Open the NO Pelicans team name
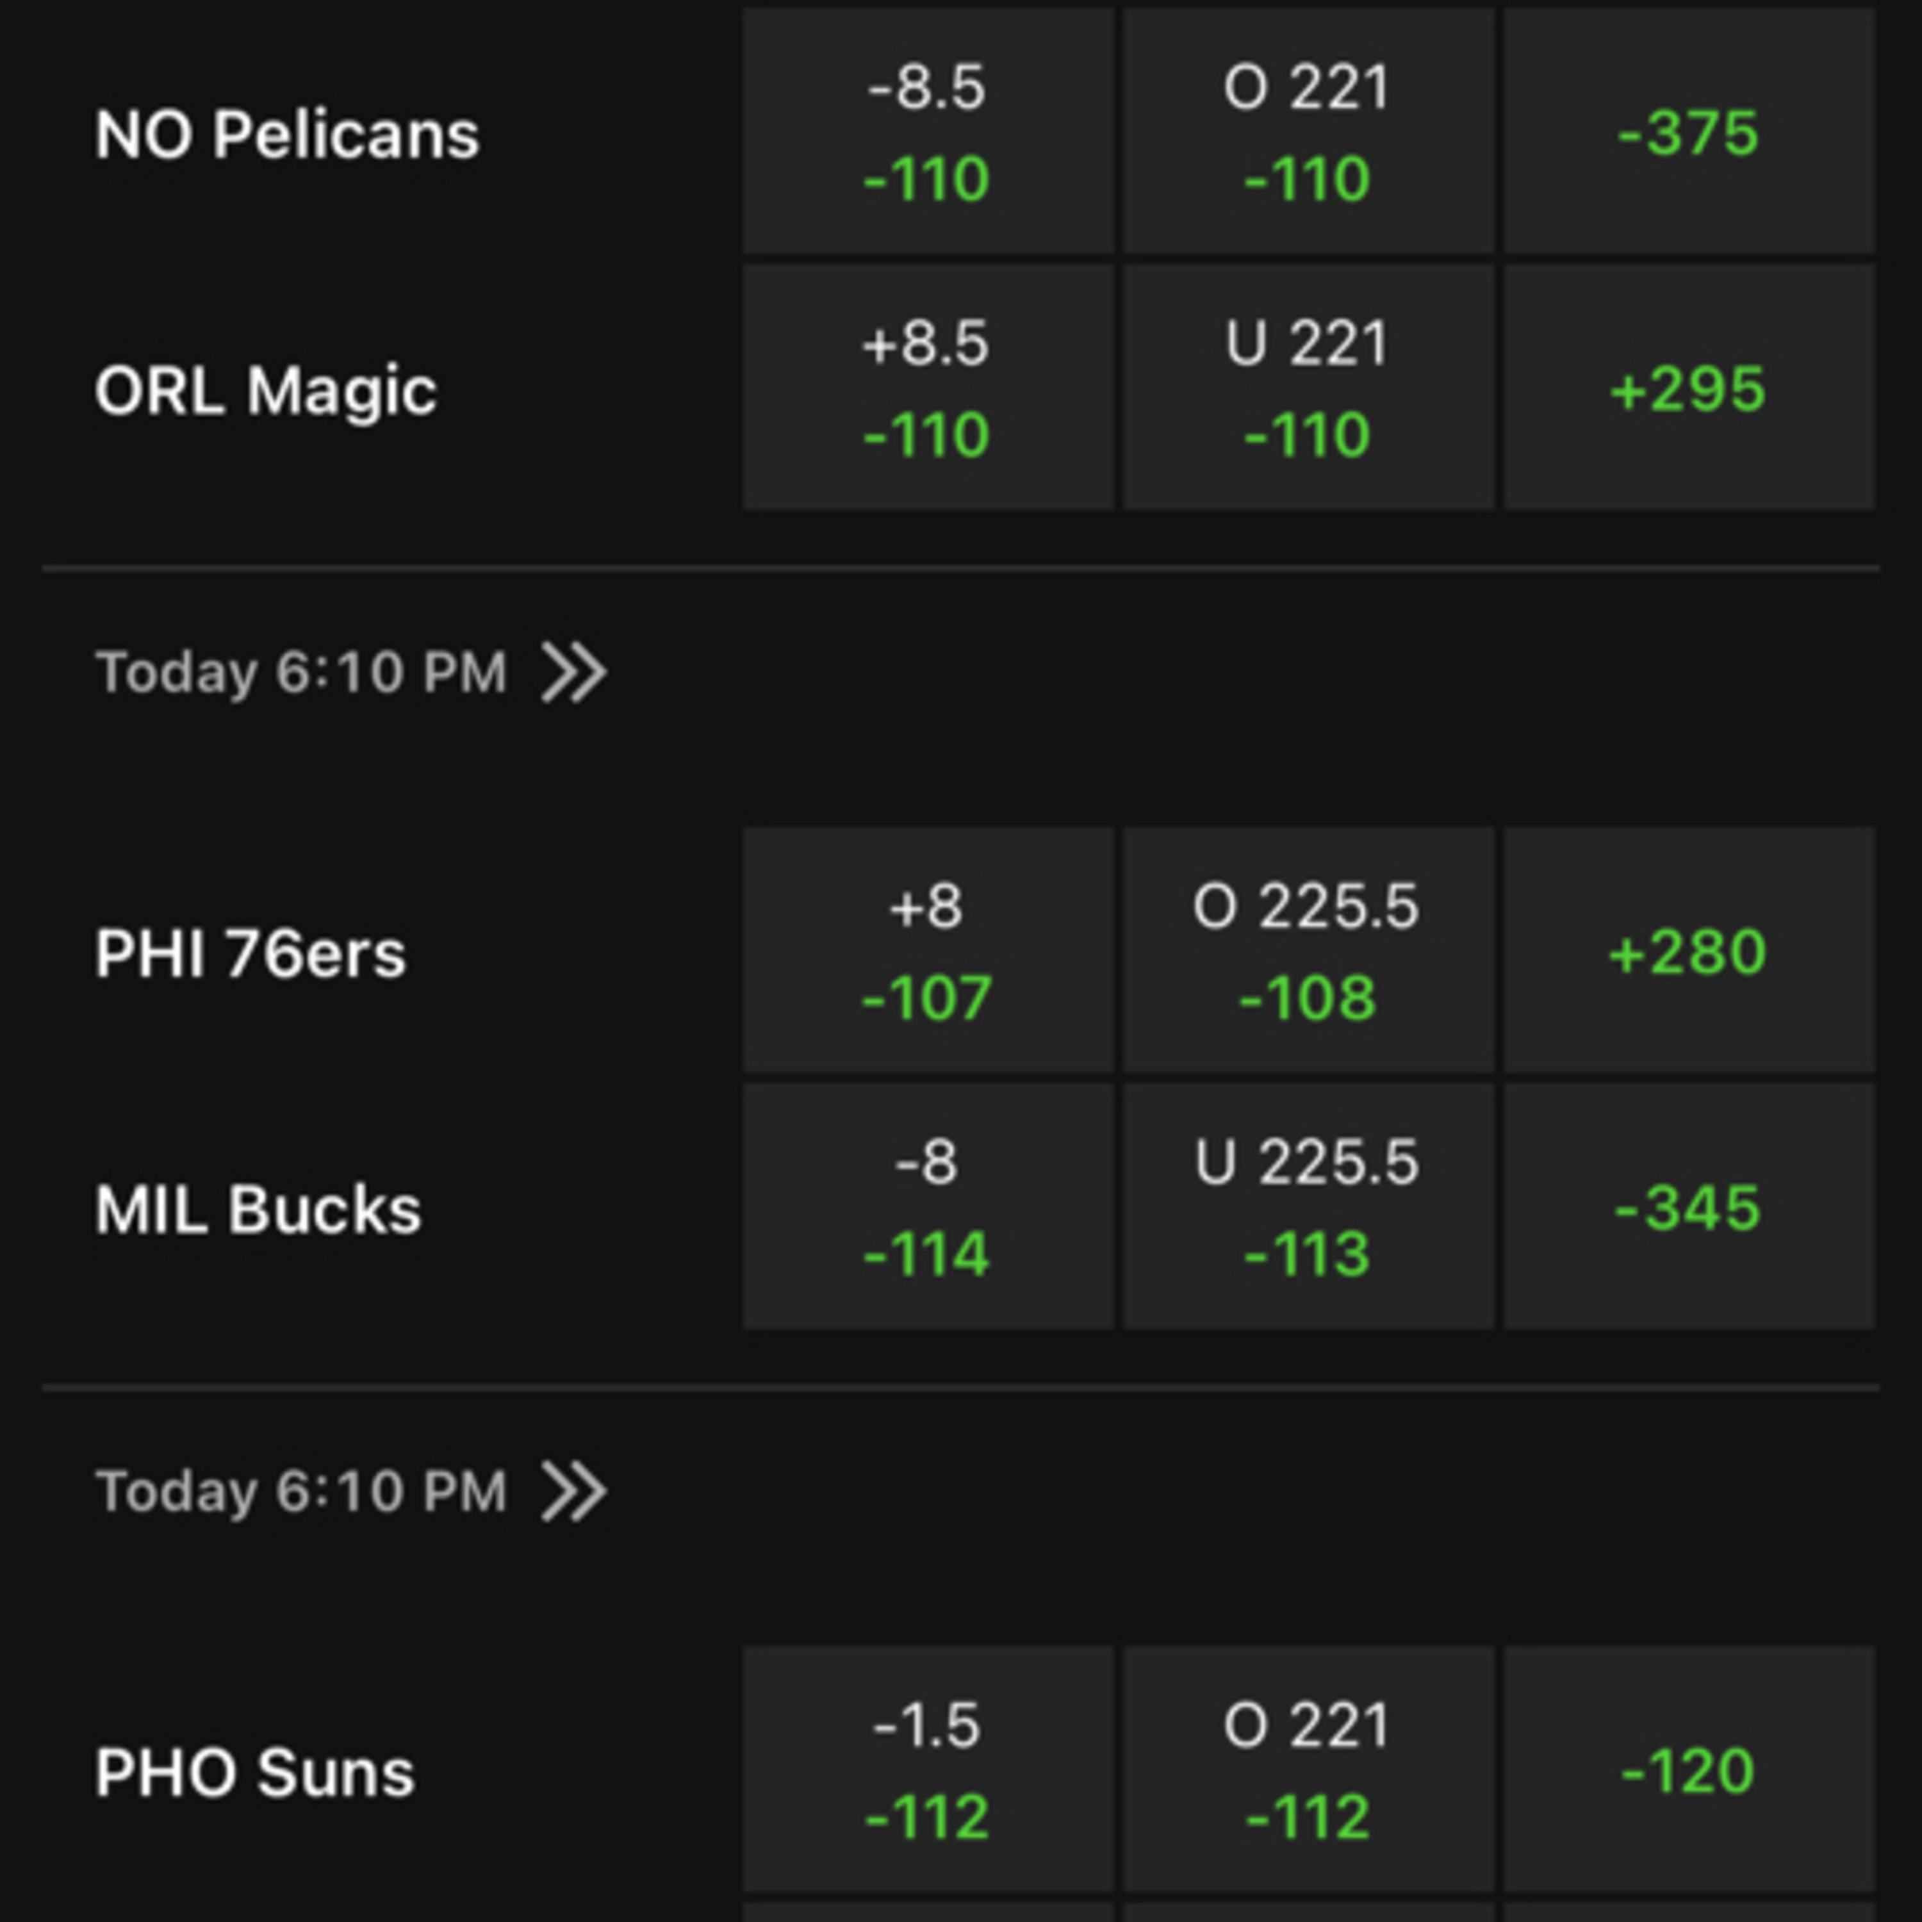1922x1922 pixels. 286,135
